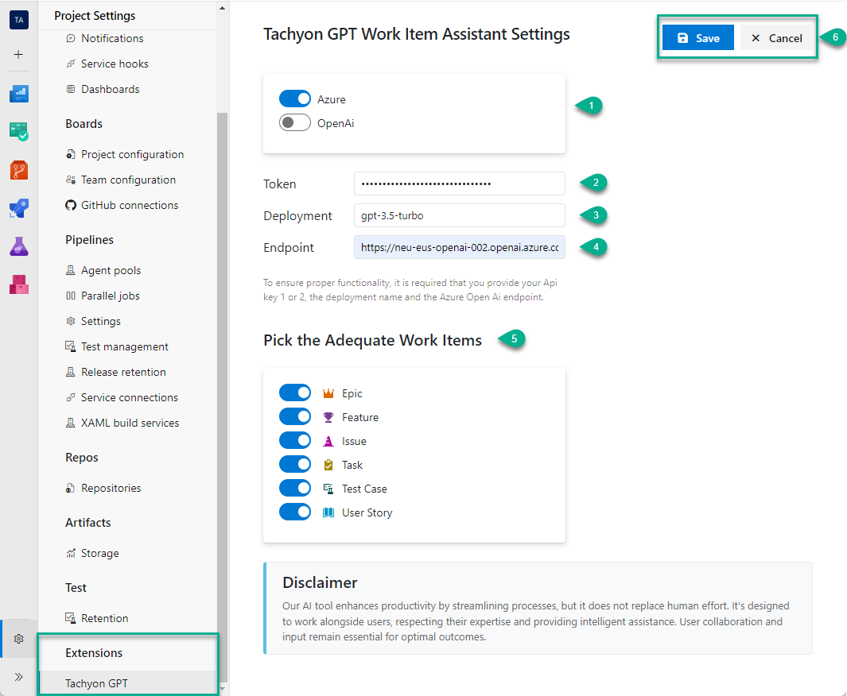Open Repos using the red branch icon

(18, 170)
